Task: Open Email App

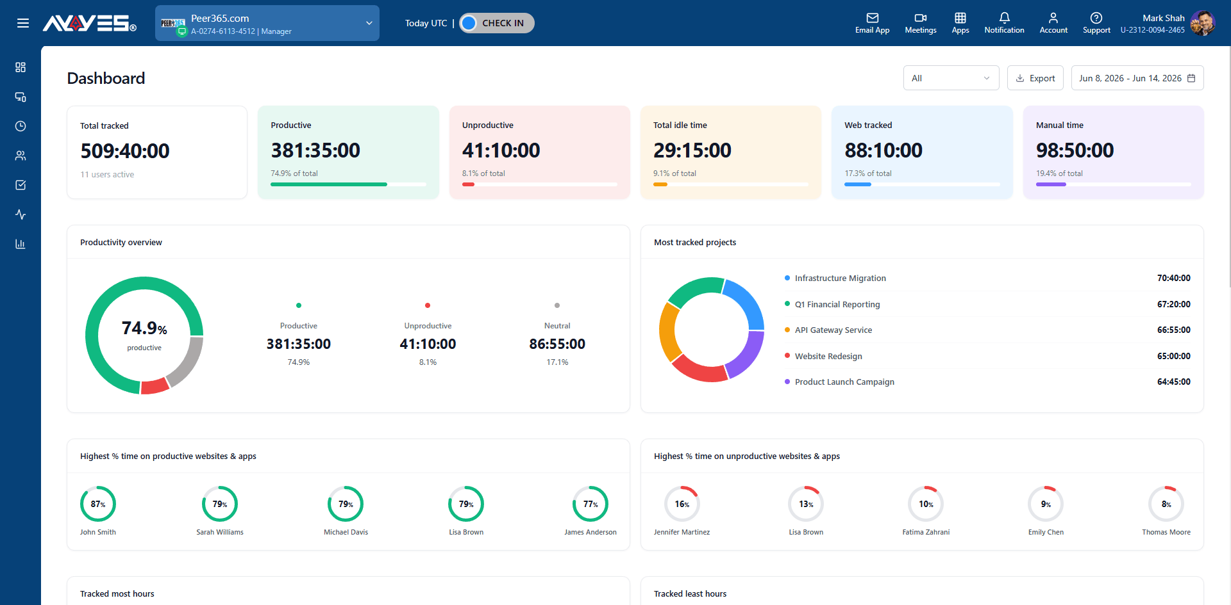Action: (x=872, y=23)
